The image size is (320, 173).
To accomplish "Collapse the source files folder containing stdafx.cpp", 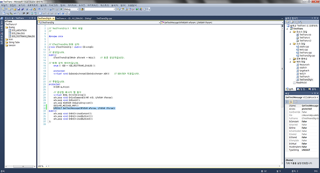I will pos(290,44).
